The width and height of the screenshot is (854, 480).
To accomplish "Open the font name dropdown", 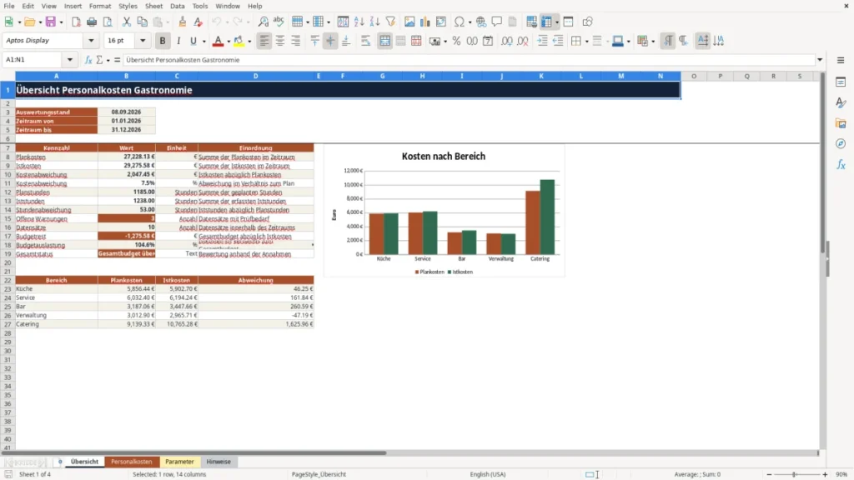I will [x=91, y=41].
